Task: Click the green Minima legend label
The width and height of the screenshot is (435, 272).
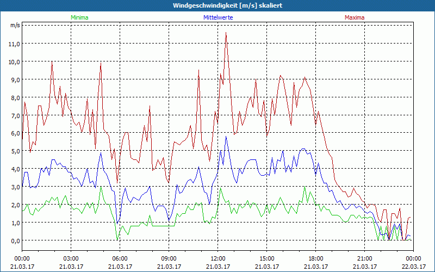Action: [x=79, y=17]
